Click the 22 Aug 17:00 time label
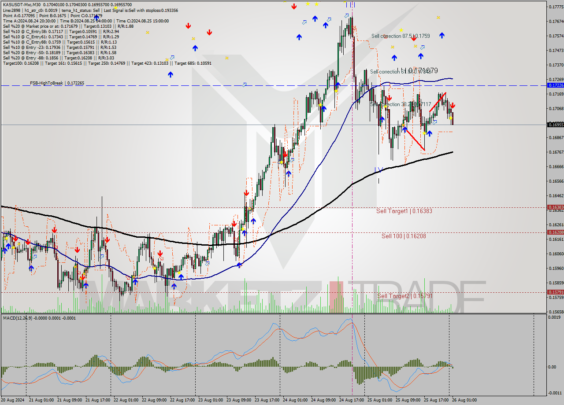The height and width of the screenshot is (405, 564). (x=182, y=400)
